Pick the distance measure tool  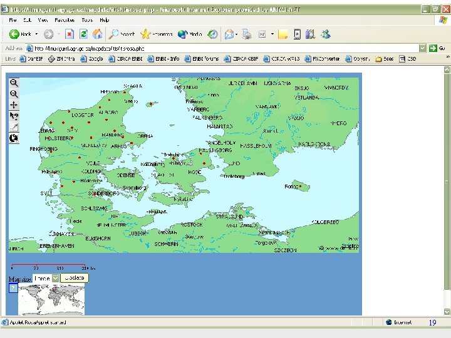(x=13, y=127)
